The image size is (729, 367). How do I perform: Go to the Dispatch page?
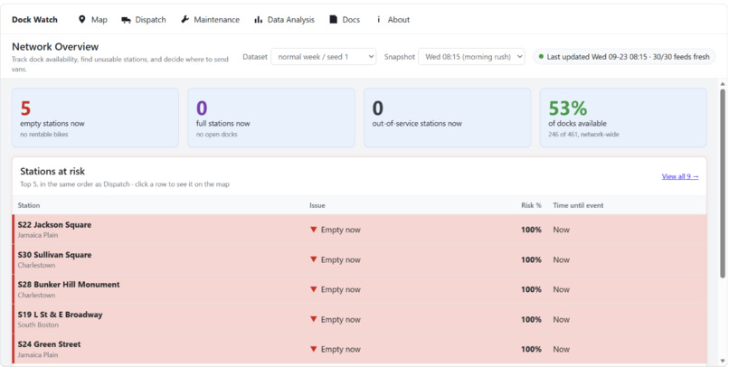[x=144, y=20]
